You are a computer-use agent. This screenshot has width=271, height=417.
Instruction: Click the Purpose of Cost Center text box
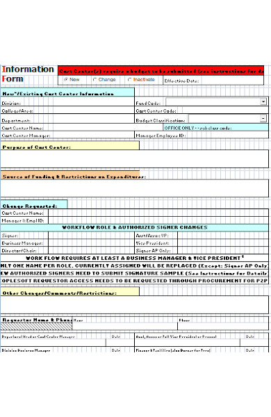[134, 158]
